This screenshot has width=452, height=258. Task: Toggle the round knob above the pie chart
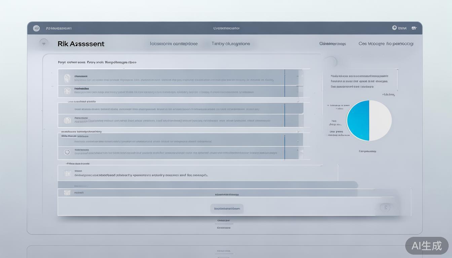(x=330, y=62)
